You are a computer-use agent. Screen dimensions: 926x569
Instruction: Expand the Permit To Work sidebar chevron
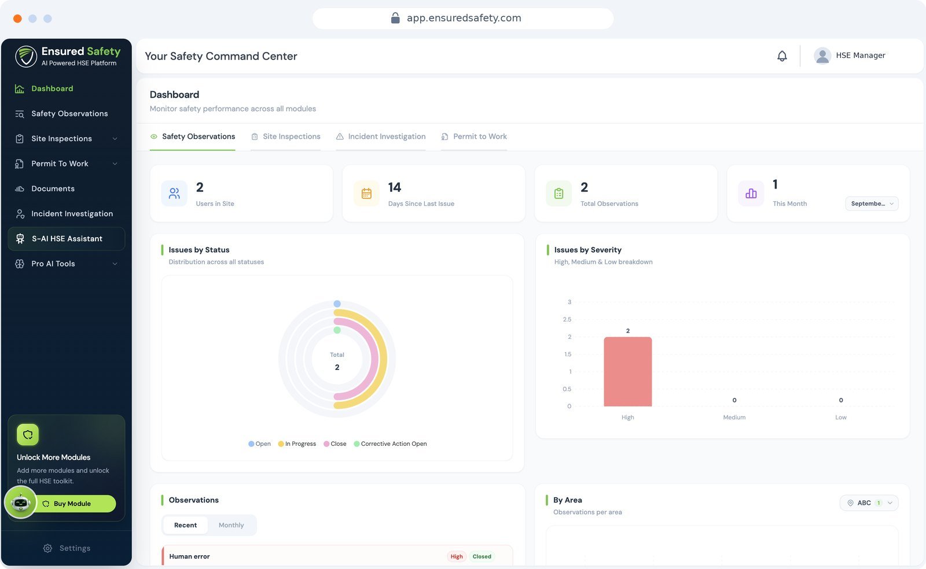(x=115, y=164)
